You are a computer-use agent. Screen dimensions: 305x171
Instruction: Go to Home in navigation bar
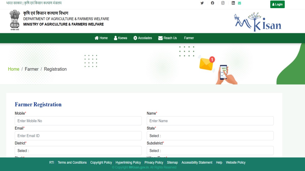101,38
